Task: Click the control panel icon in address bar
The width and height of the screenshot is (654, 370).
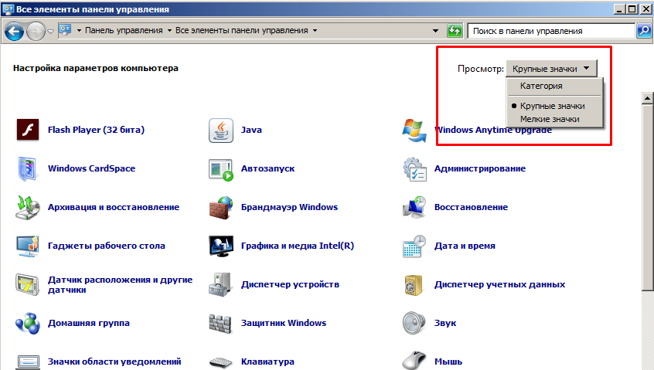Action: [x=65, y=30]
